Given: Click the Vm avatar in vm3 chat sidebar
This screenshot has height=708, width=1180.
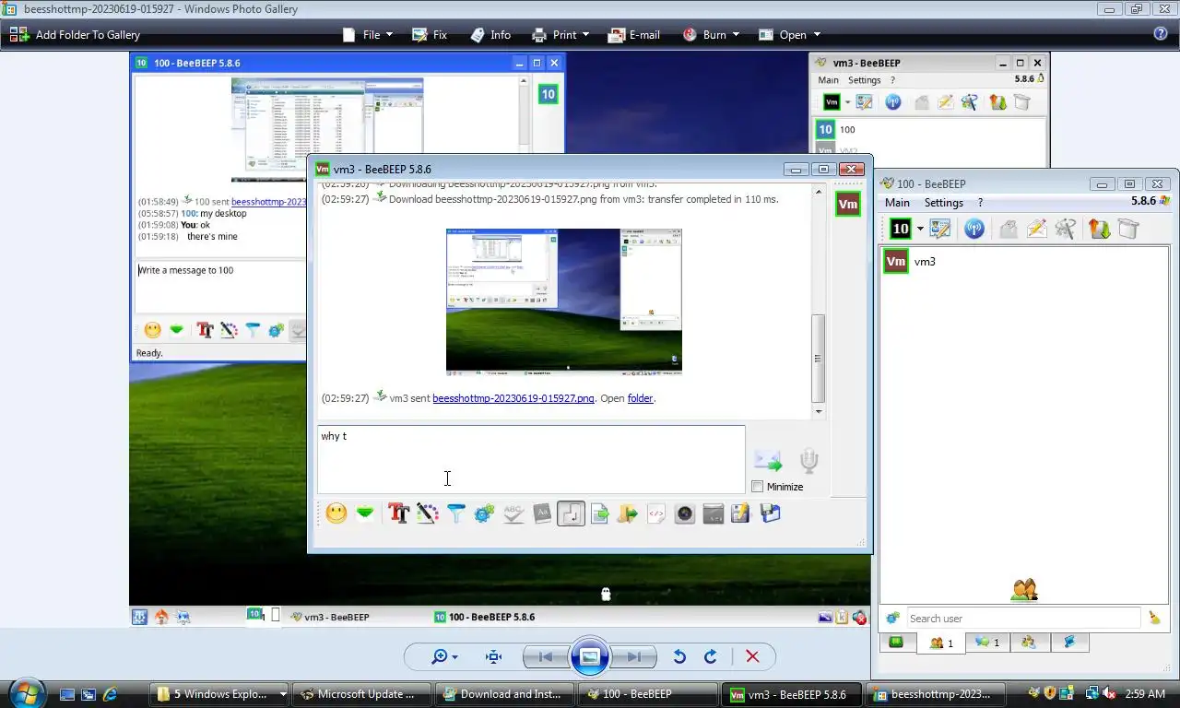Looking at the screenshot, I should 847,204.
